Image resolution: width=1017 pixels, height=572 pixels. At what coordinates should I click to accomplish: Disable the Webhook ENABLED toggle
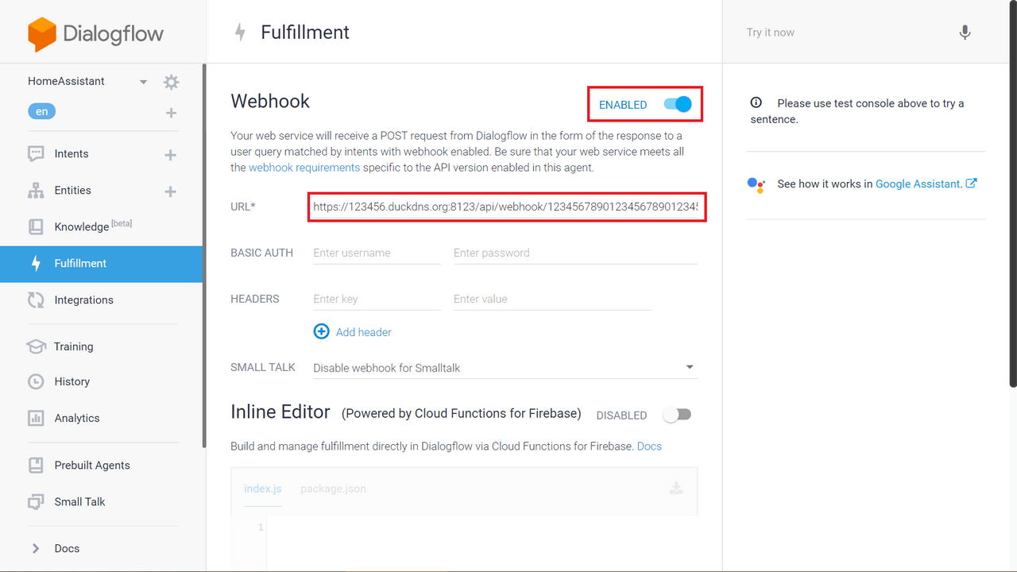pyautogui.click(x=679, y=104)
